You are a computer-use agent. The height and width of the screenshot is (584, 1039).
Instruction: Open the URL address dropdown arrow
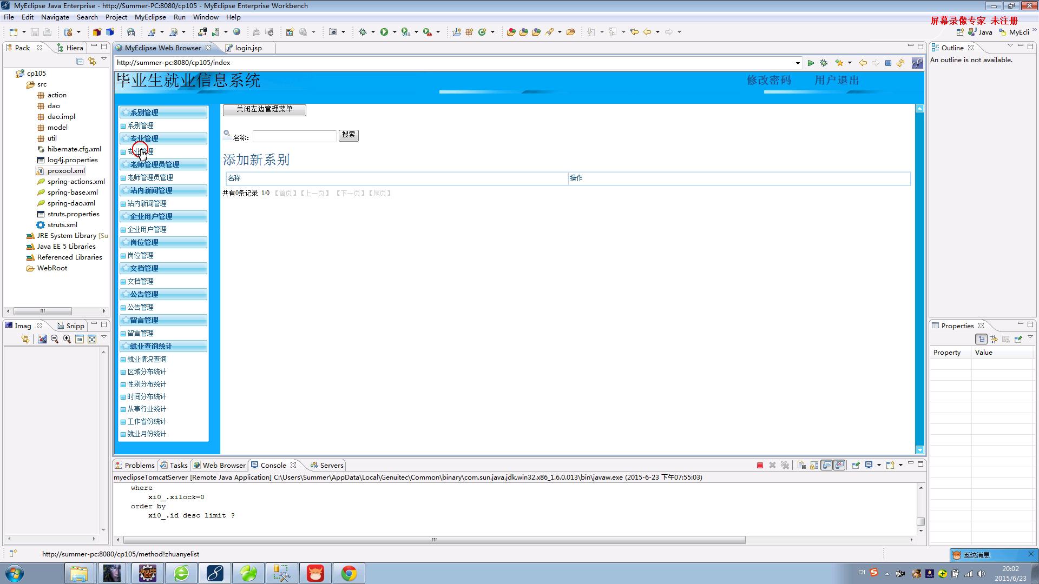tap(798, 63)
